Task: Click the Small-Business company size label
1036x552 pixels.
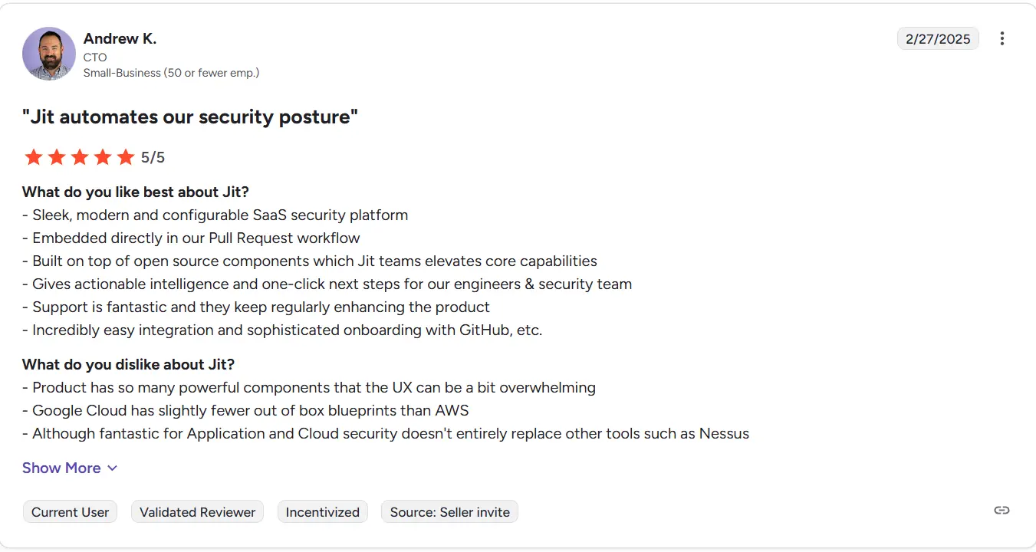Action: [x=171, y=73]
